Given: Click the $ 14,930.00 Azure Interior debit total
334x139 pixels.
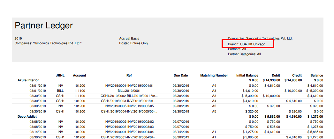Looking at the screenshot, I should coord(271,80).
